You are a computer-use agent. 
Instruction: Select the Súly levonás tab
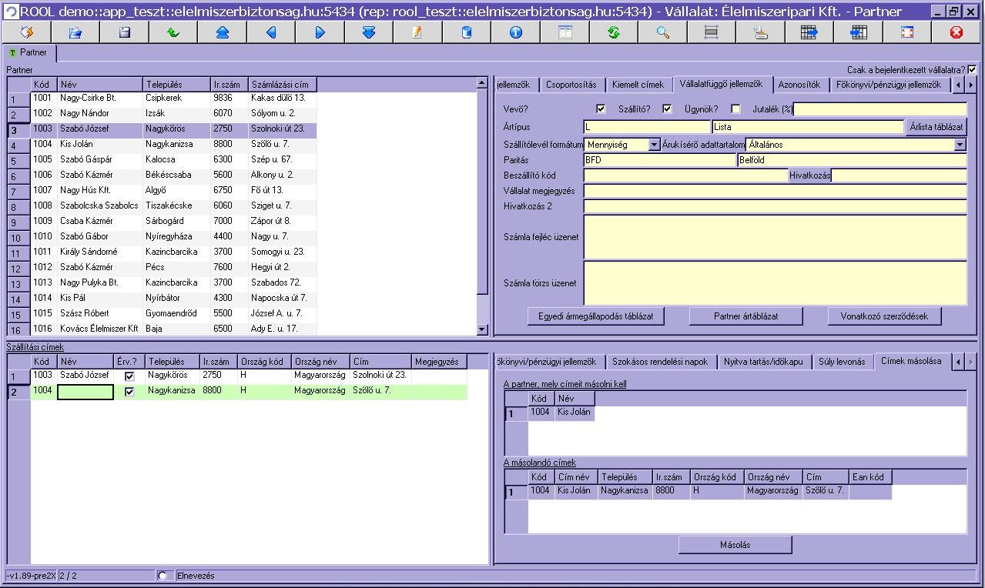(842, 362)
